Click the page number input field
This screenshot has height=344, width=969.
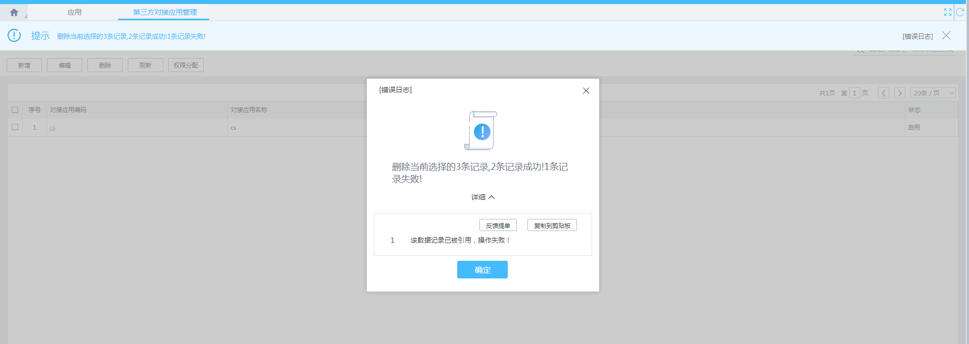pyautogui.click(x=854, y=93)
